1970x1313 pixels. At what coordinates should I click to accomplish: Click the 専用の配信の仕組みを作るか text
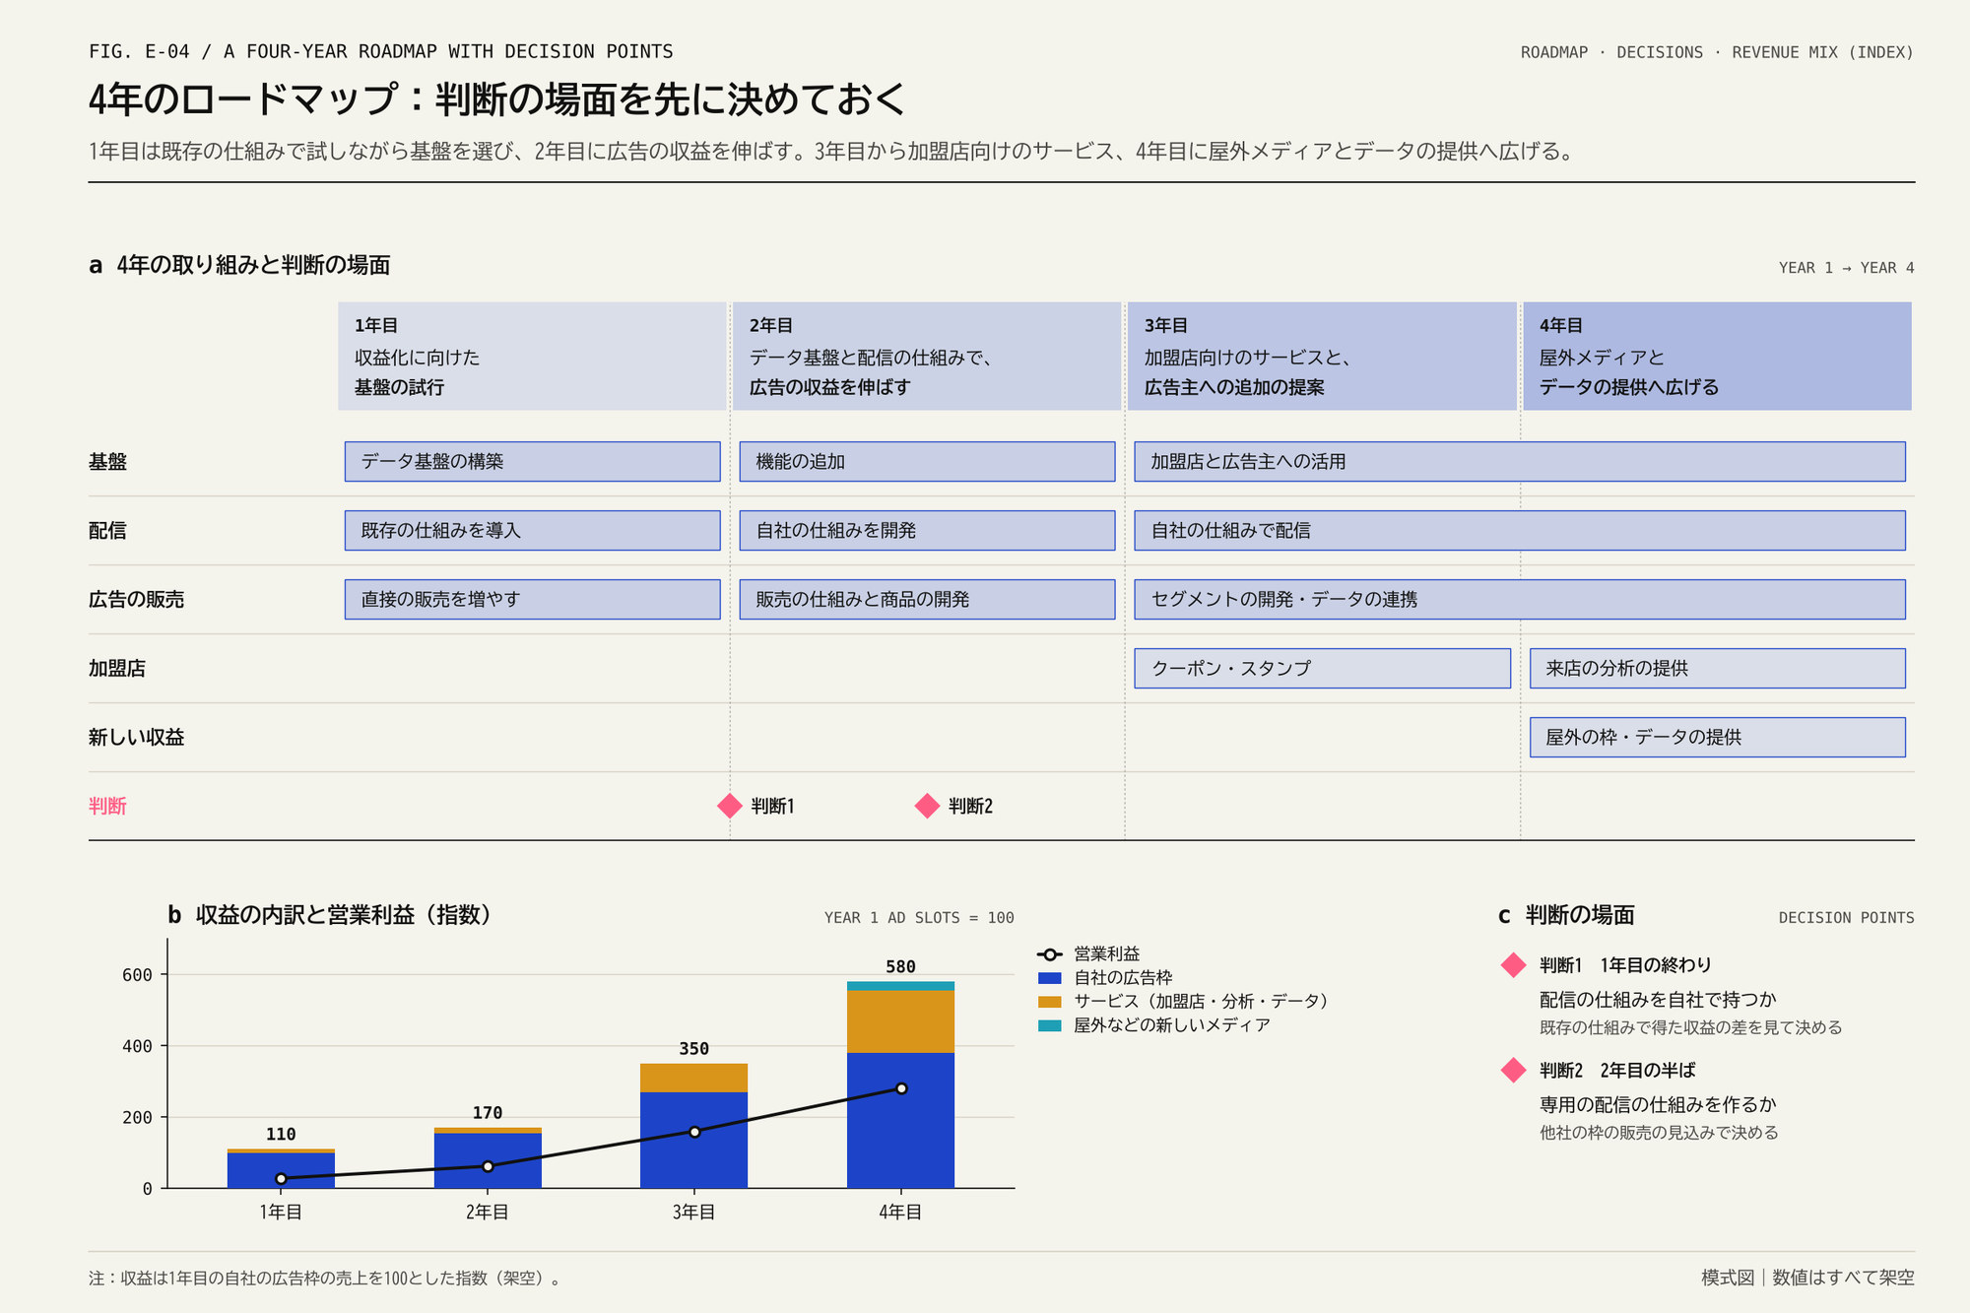[x=1658, y=1104]
